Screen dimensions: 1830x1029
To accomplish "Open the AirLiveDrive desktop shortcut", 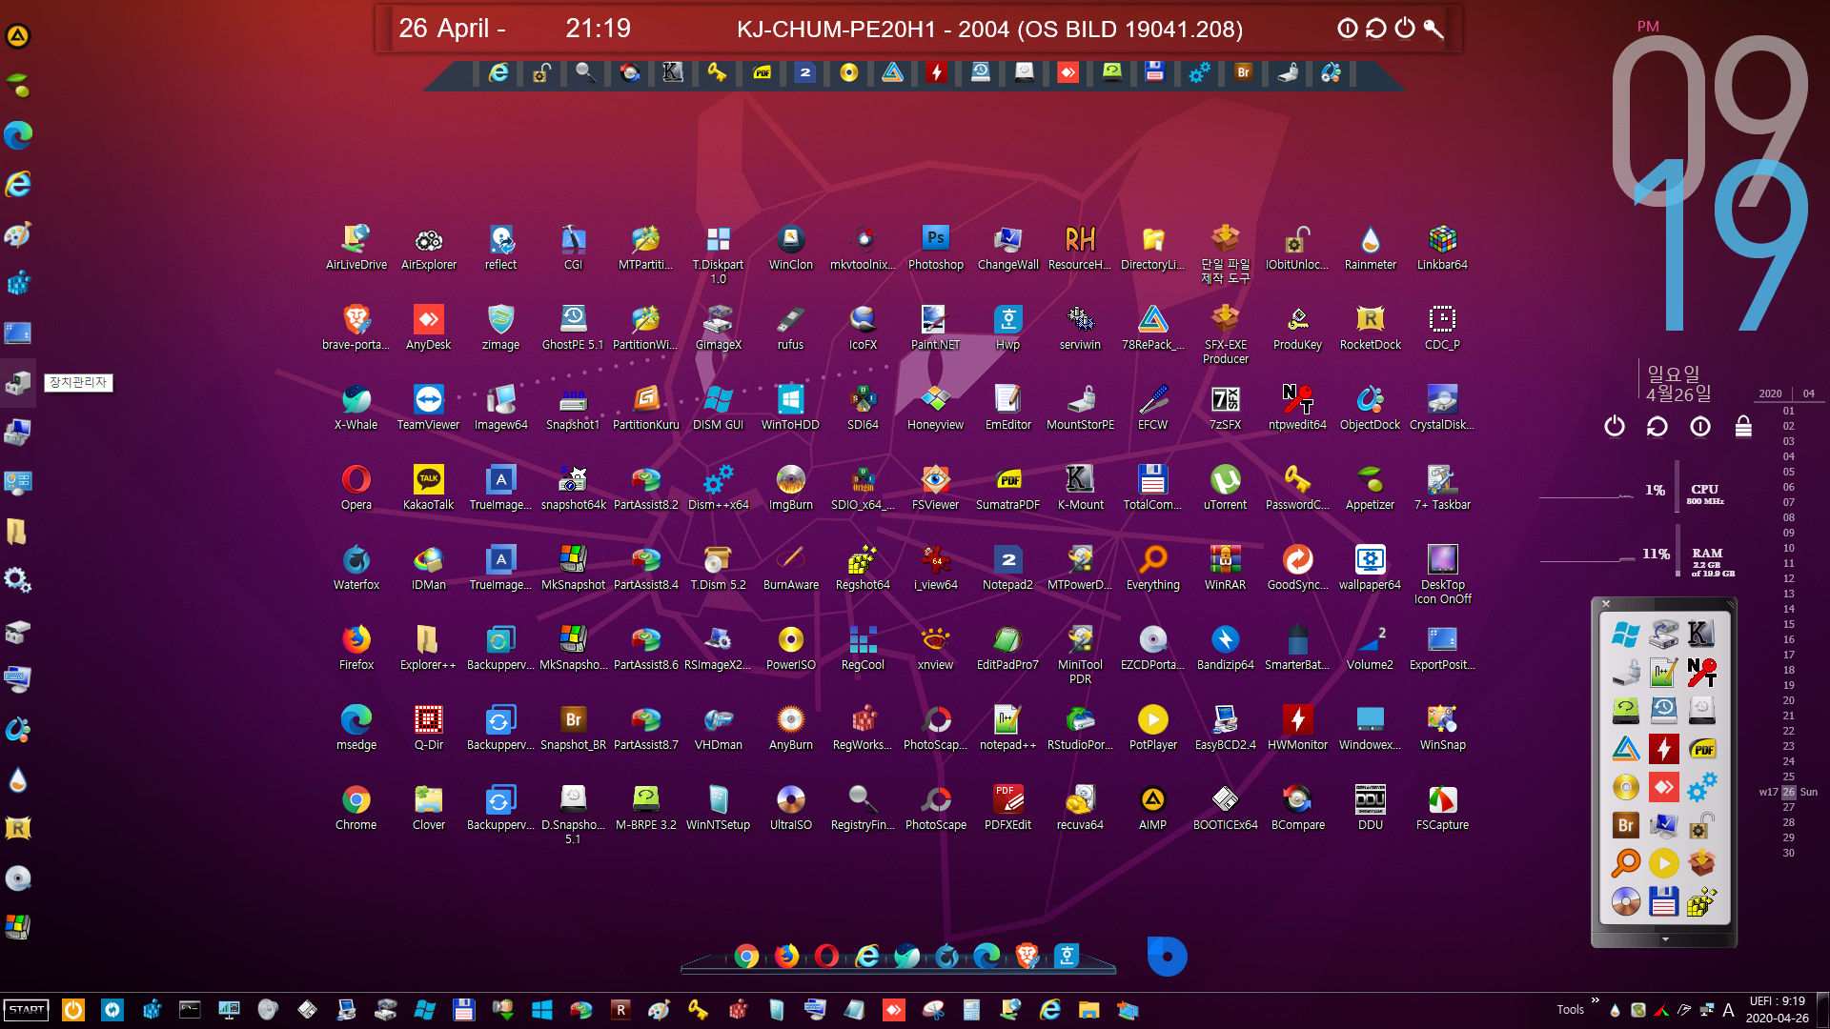I will pyautogui.click(x=356, y=249).
